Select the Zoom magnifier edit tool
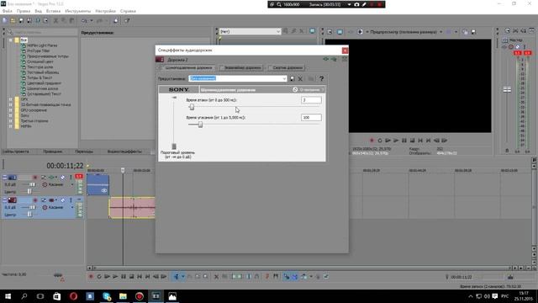This screenshot has width=538, height=303. (x=205, y=277)
